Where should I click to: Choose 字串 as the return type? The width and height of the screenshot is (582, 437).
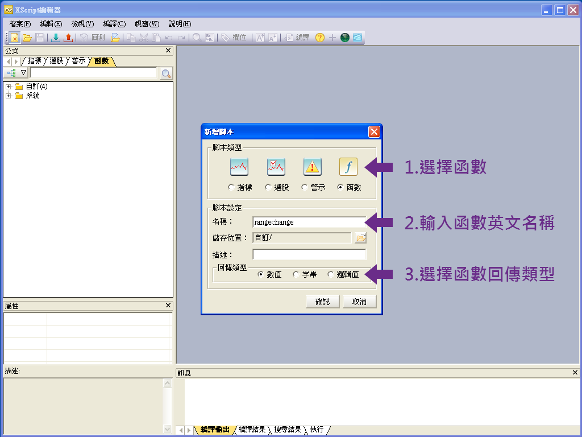pyautogui.click(x=296, y=274)
